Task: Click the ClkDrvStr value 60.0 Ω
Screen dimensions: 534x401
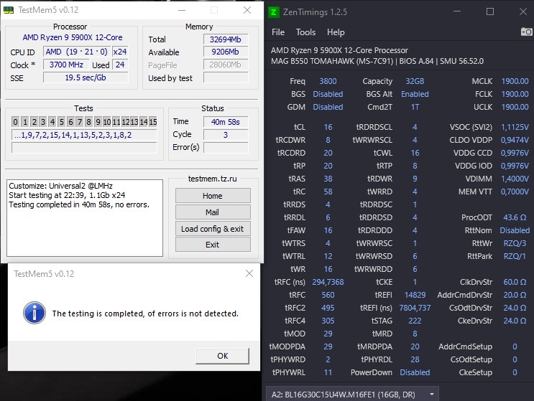Action: tap(515, 282)
